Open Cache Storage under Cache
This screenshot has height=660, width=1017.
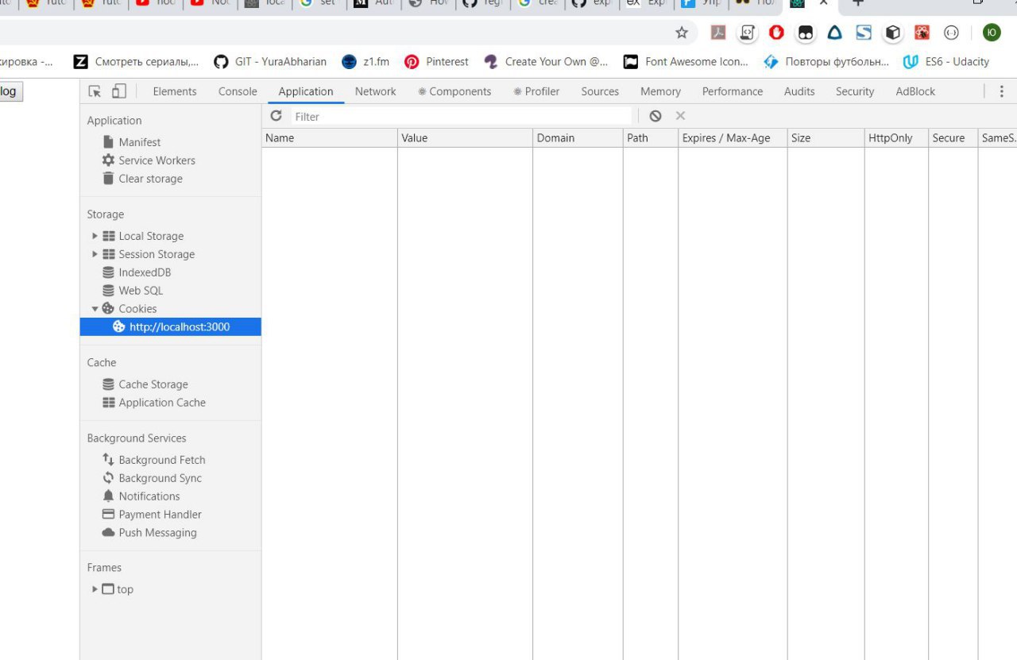tap(145, 384)
